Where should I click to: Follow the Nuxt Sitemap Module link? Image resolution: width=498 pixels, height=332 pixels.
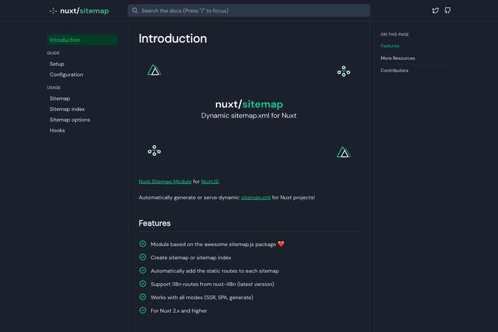click(165, 181)
